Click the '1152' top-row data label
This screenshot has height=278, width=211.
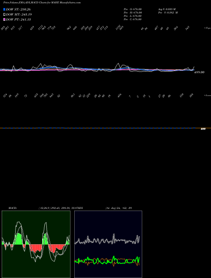[118, 28]
